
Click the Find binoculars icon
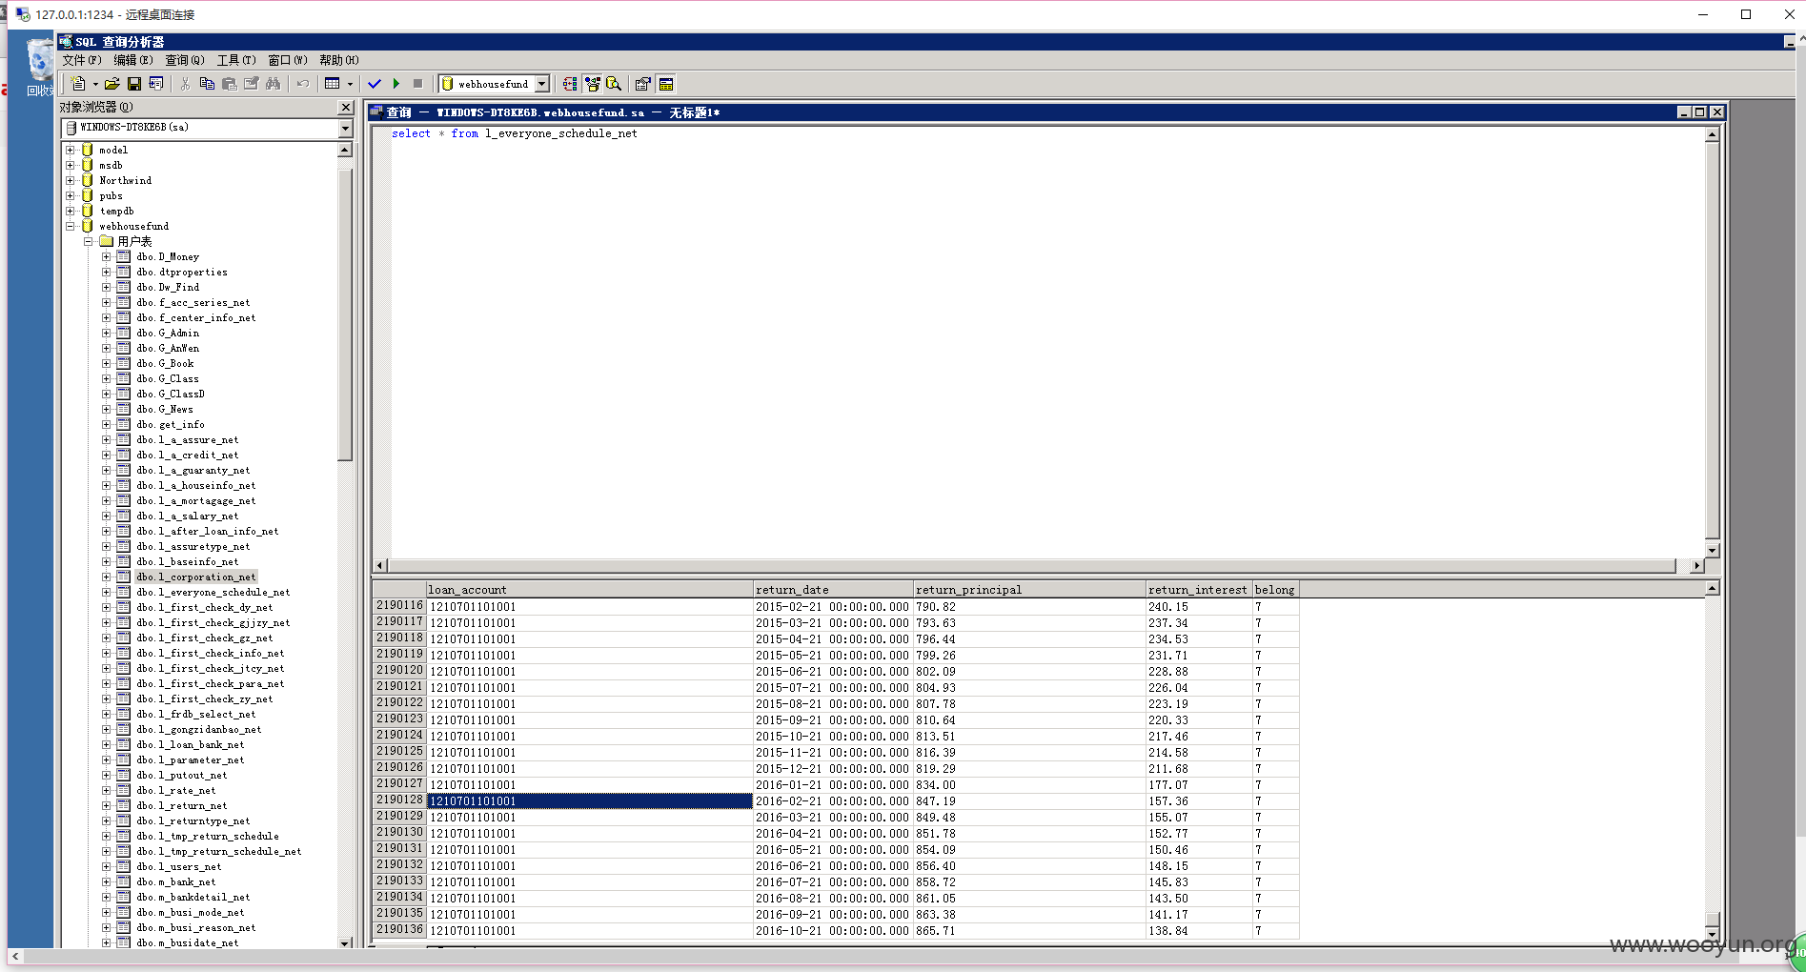274,84
